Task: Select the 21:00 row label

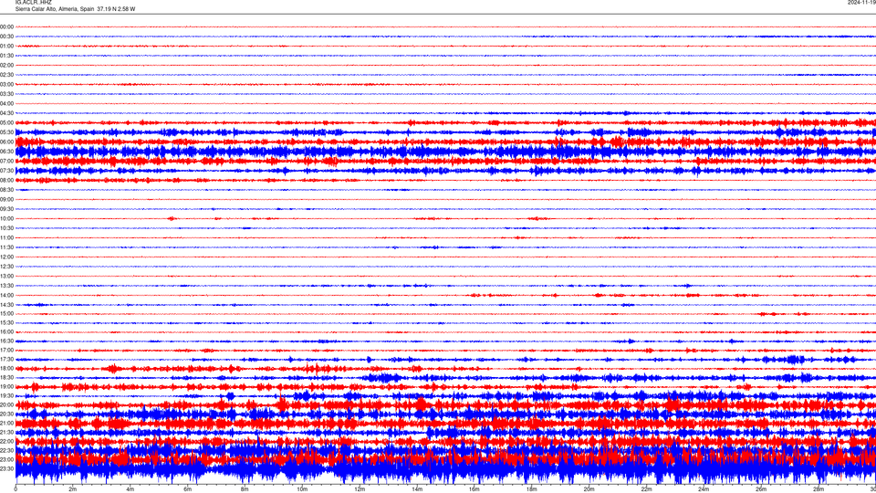Action: click(x=6, y=423)
